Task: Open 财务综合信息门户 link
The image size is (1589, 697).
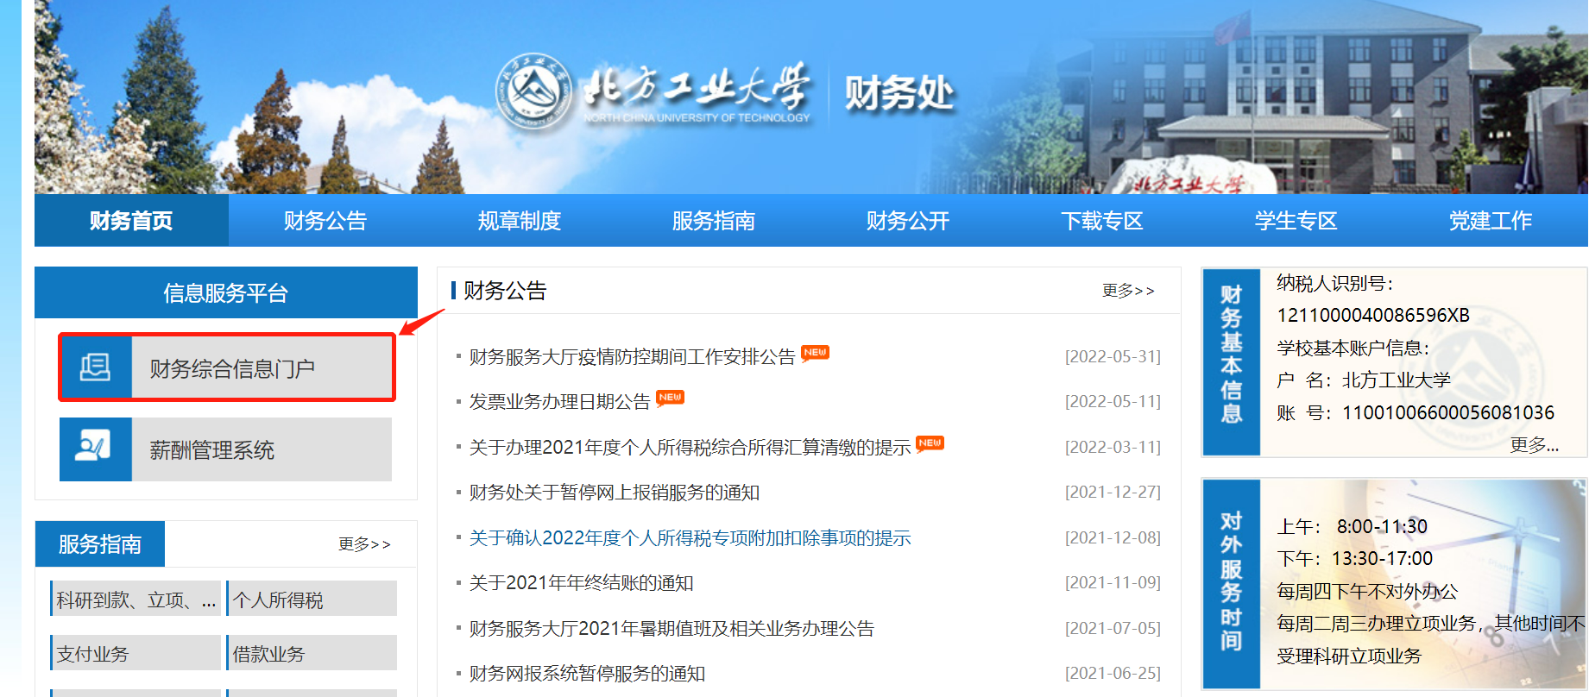Action: [x=232, y=369]
